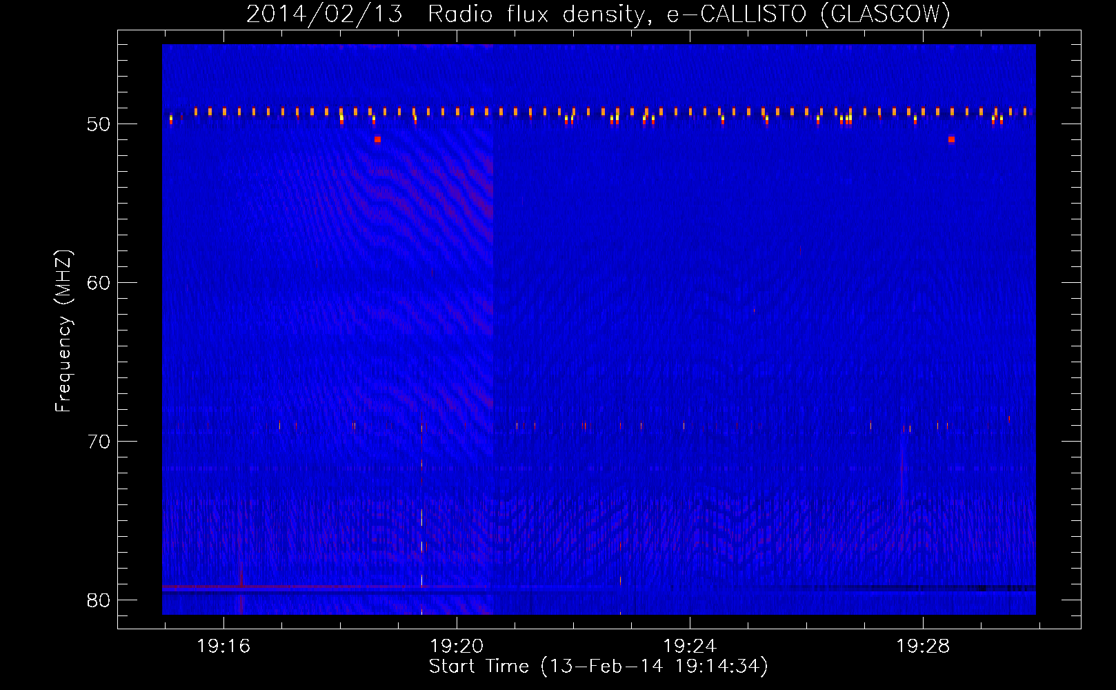1116x690 pixels.
Task: Click the 50 MHz frequency tick label
Action: (x=99, y=125)
